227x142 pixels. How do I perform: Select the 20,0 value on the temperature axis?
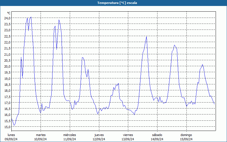[x=7, y=66]
